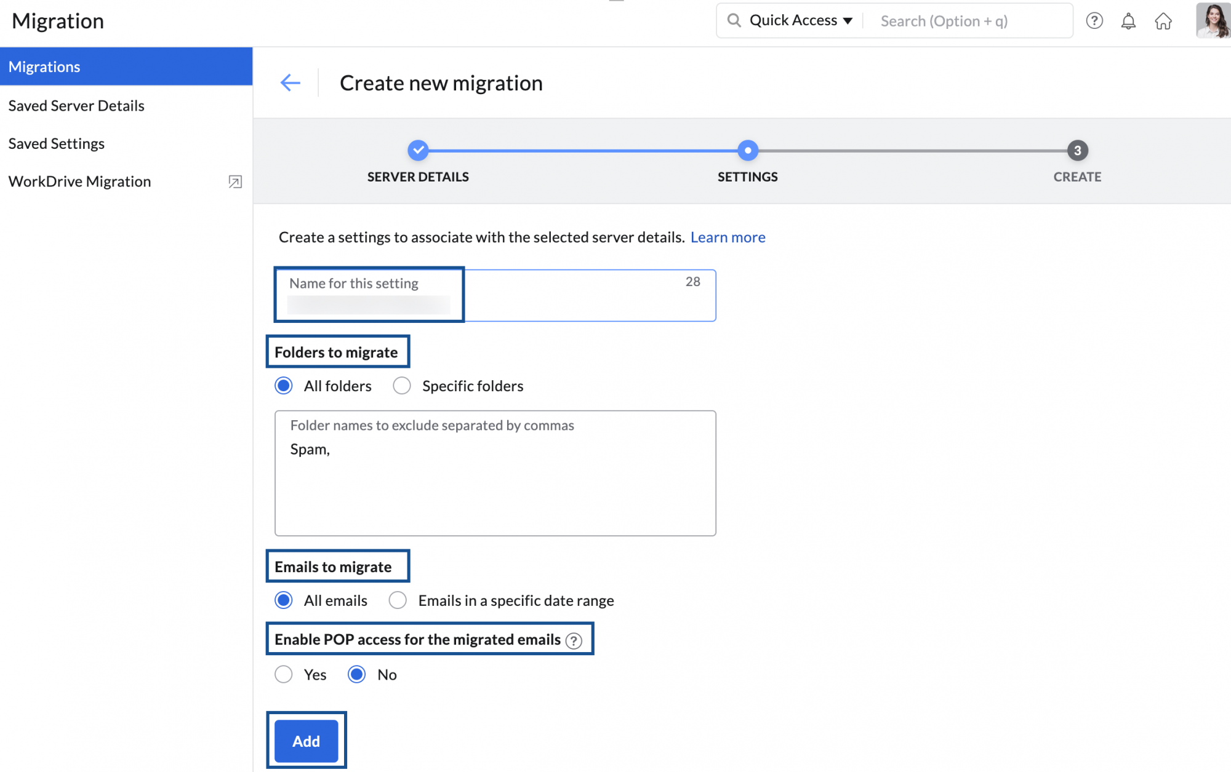This screenshot has height=772, width=1231.
Task: Click the Learn more hyperlink
Action: [x=728, y=237]
